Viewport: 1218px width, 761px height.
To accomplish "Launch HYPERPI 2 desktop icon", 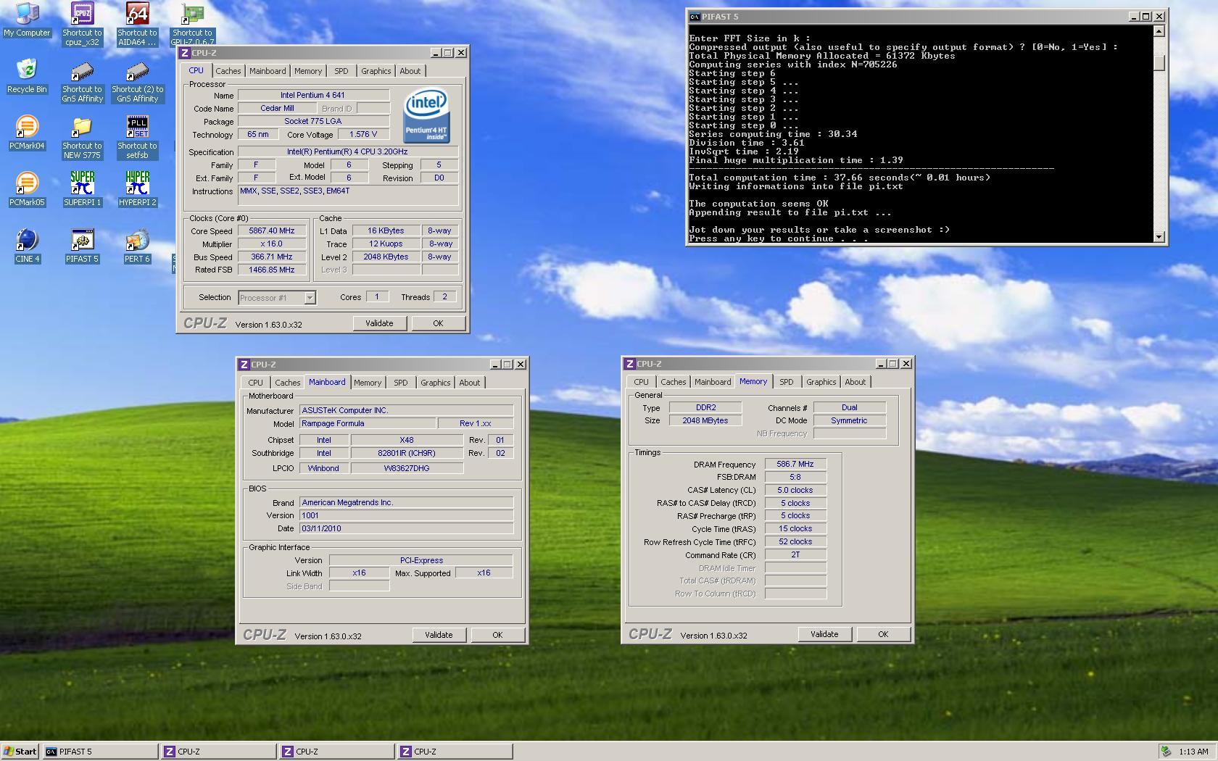I will click(x=137, y=189).
